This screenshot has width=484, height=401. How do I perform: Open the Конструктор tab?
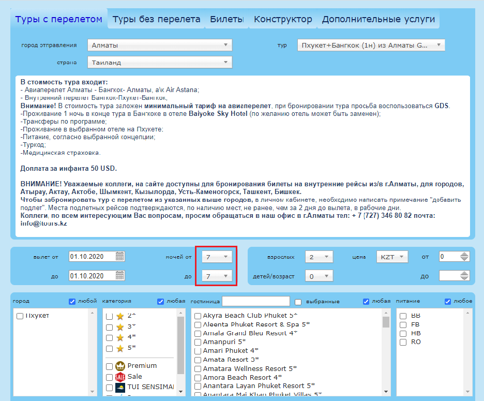pyautogui.click(x=283, y=20)
